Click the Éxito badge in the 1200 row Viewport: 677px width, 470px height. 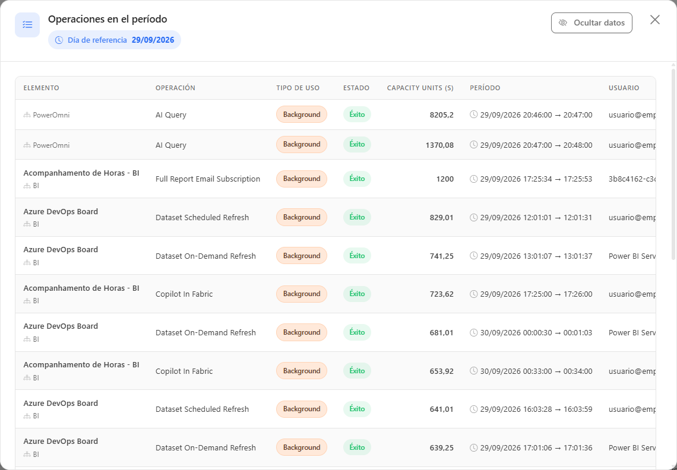[x=357, y=179]
